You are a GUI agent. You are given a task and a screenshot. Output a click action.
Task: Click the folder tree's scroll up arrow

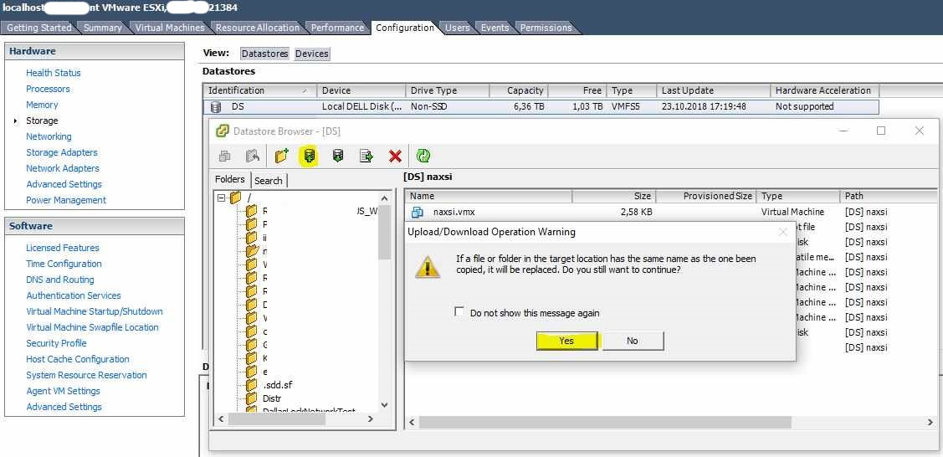pos(385,198)
